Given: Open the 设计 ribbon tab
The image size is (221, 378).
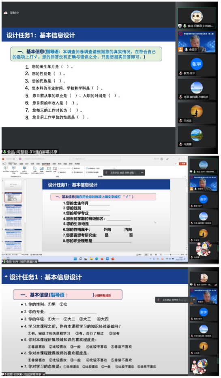Looking at the screenshot, I should pyautogui.click(x=27, y=164).
